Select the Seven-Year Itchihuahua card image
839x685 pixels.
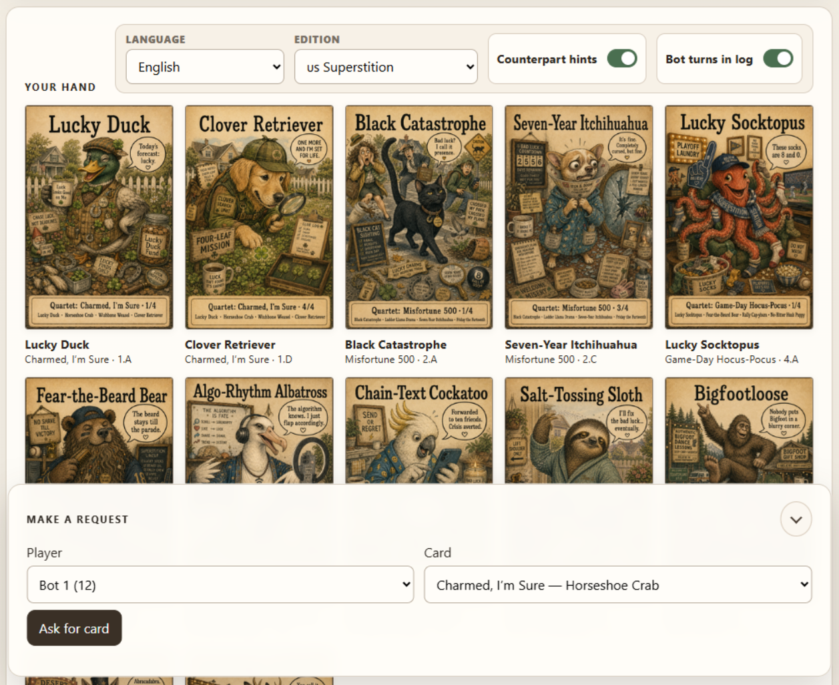pyautogui.click(x=579, y=217)
